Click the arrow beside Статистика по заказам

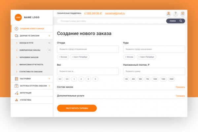click(17, 72)
